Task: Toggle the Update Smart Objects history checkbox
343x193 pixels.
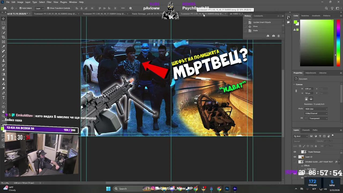Action: click(245, 22)
